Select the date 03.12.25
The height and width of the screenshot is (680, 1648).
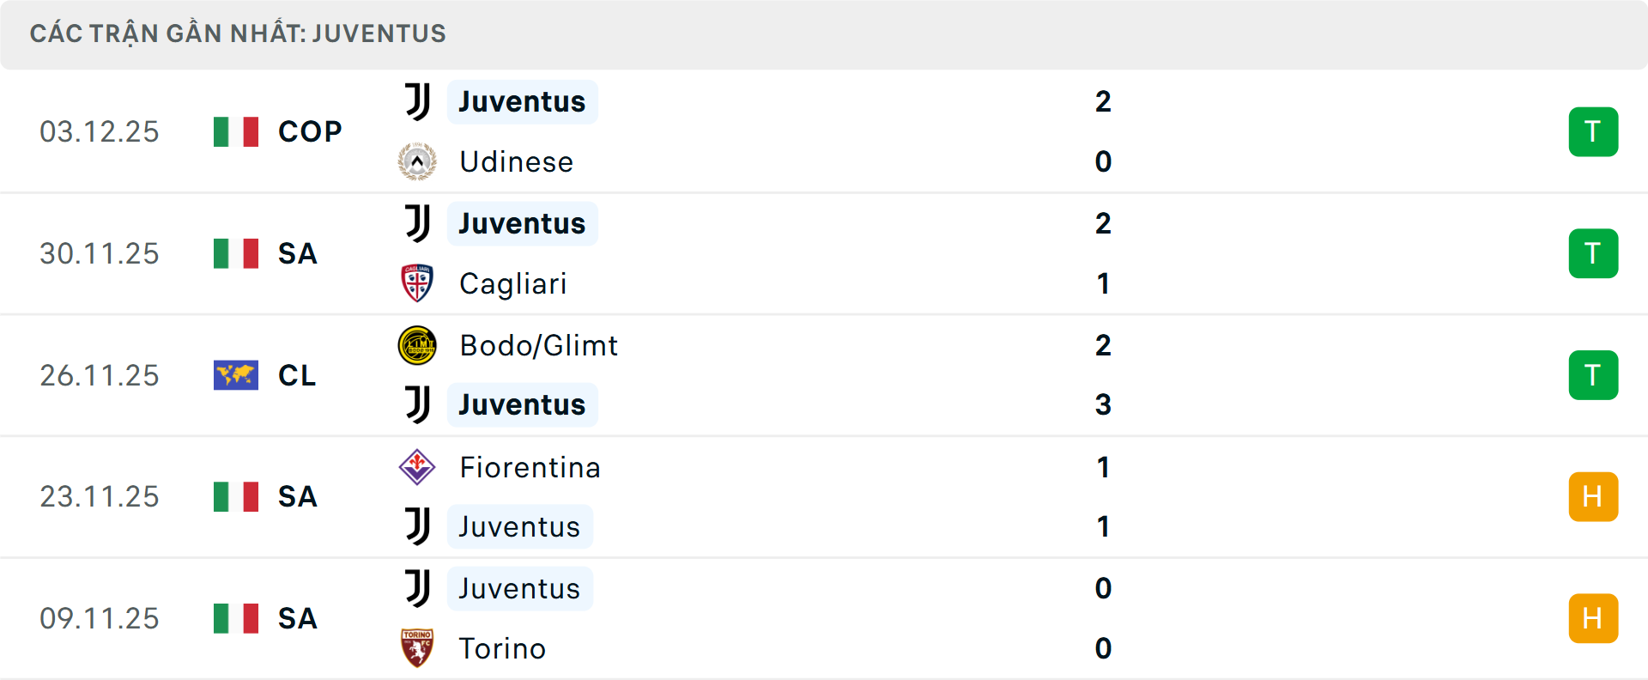(100, 131)
